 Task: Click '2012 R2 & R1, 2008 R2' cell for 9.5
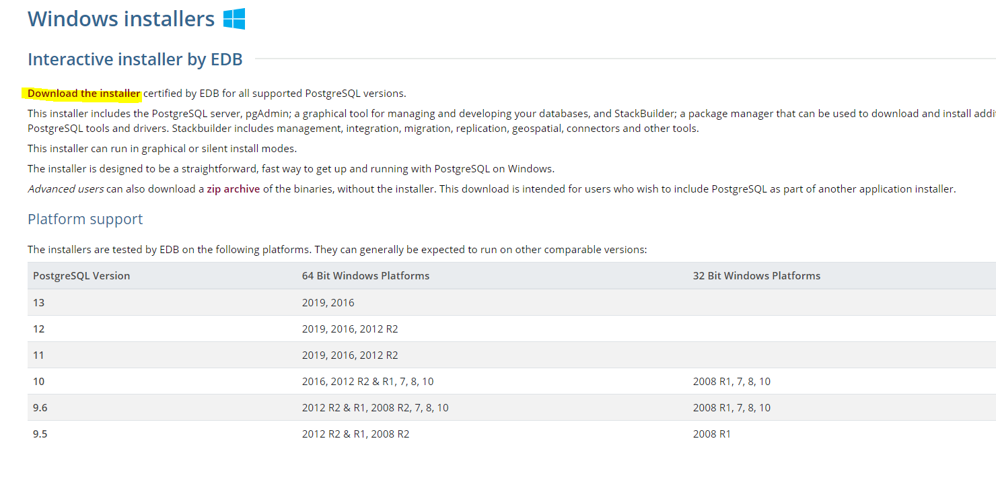point(355,434)
